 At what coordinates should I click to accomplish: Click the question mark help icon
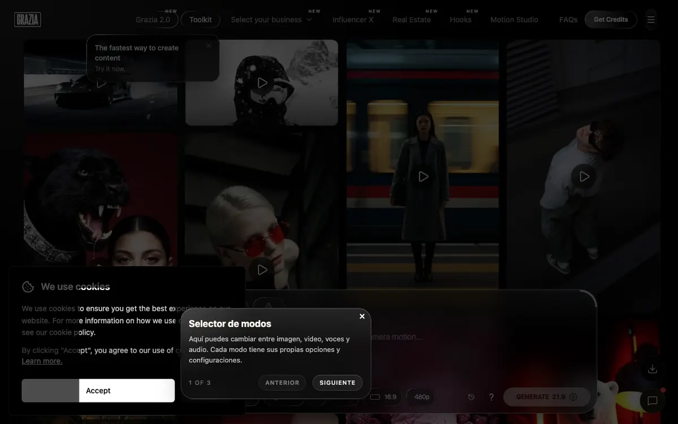[492, 397]
